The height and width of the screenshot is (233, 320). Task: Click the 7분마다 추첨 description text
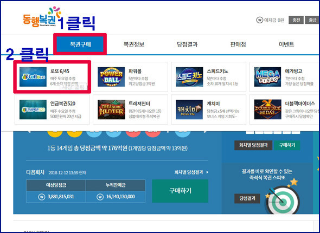point(295,79)
